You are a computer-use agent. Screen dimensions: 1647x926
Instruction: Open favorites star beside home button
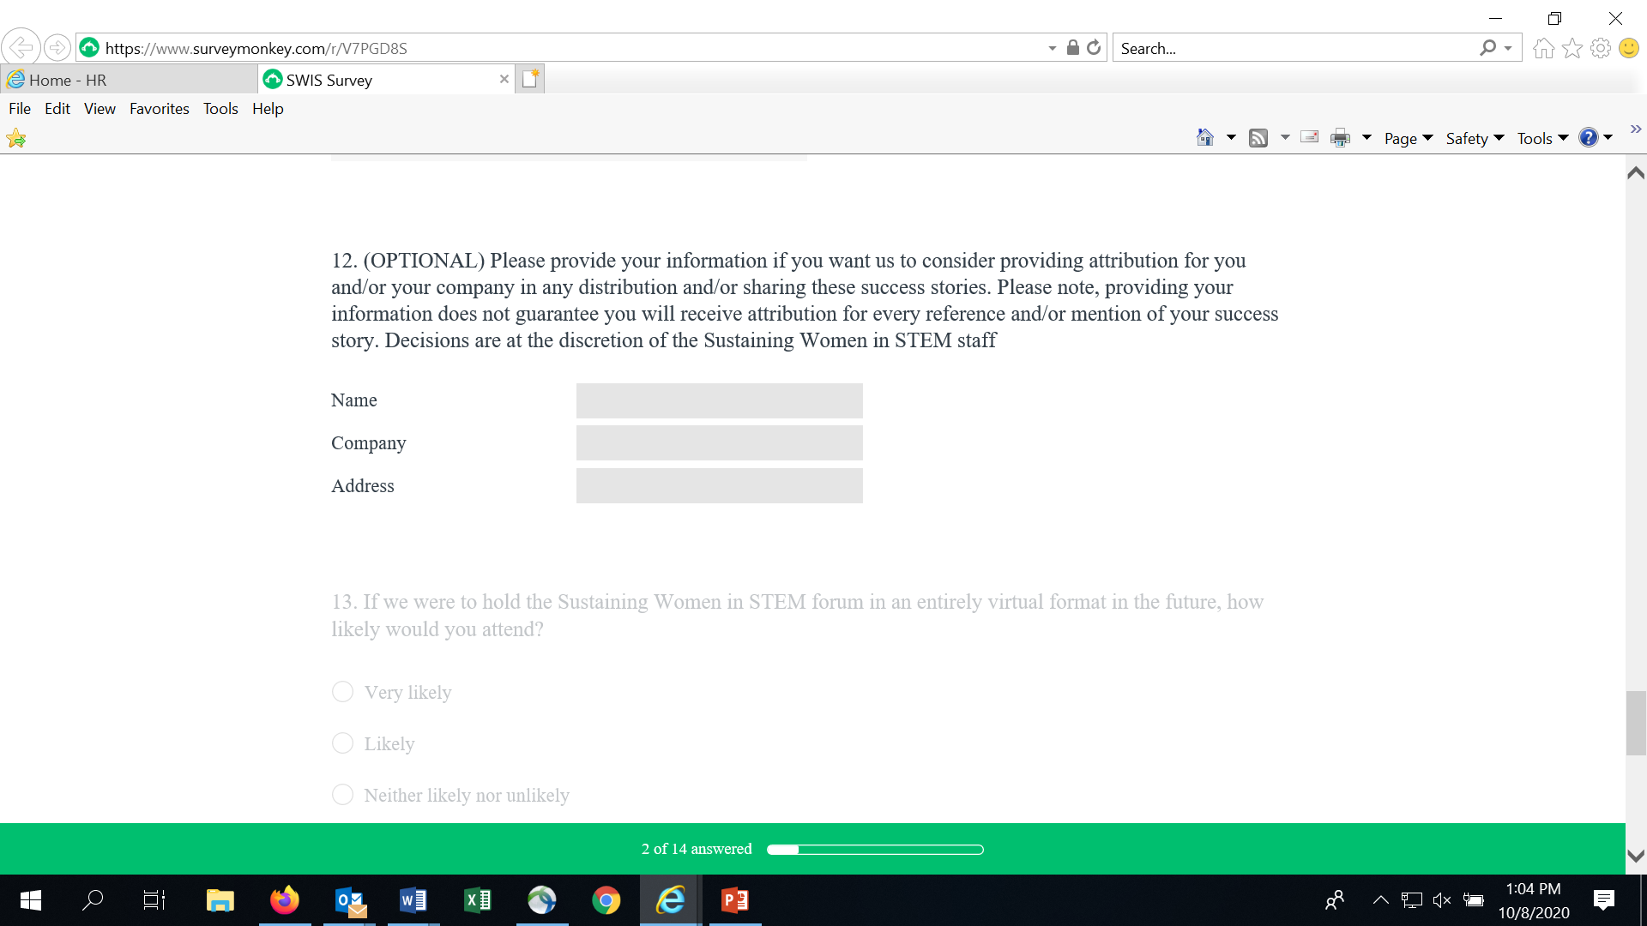[x=1572, y=48]
